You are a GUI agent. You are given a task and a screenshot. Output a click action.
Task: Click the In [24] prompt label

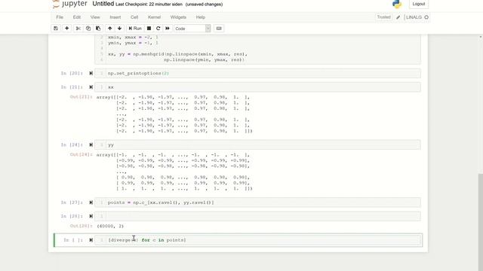point(72,145)
